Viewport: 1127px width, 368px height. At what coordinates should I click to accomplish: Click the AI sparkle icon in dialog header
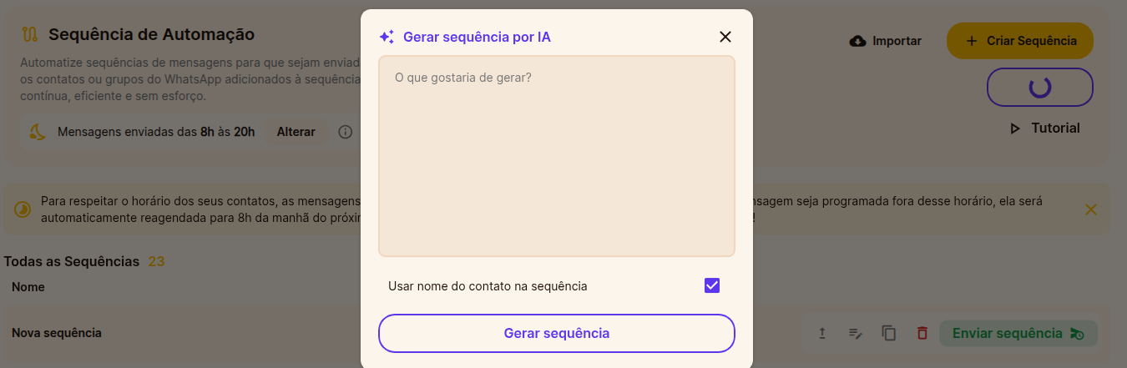pos(387,37)
